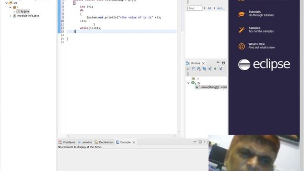Click the All link beside Find
304x171 pixels.
coord(209,9)
